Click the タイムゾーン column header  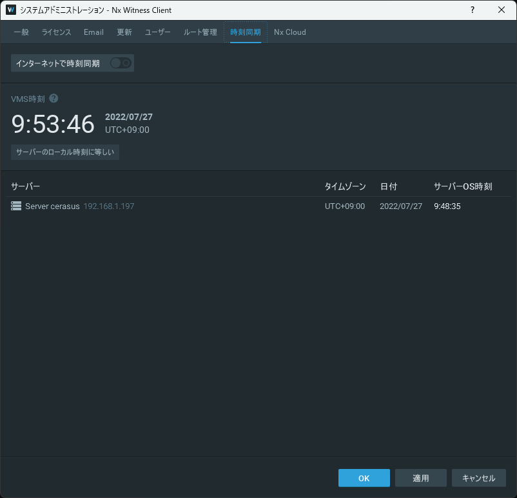pyautogui.click(x=346, y=186)
